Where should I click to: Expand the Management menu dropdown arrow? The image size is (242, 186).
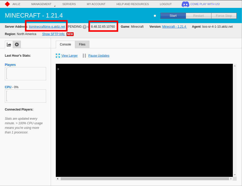click(x=55, y=6)
